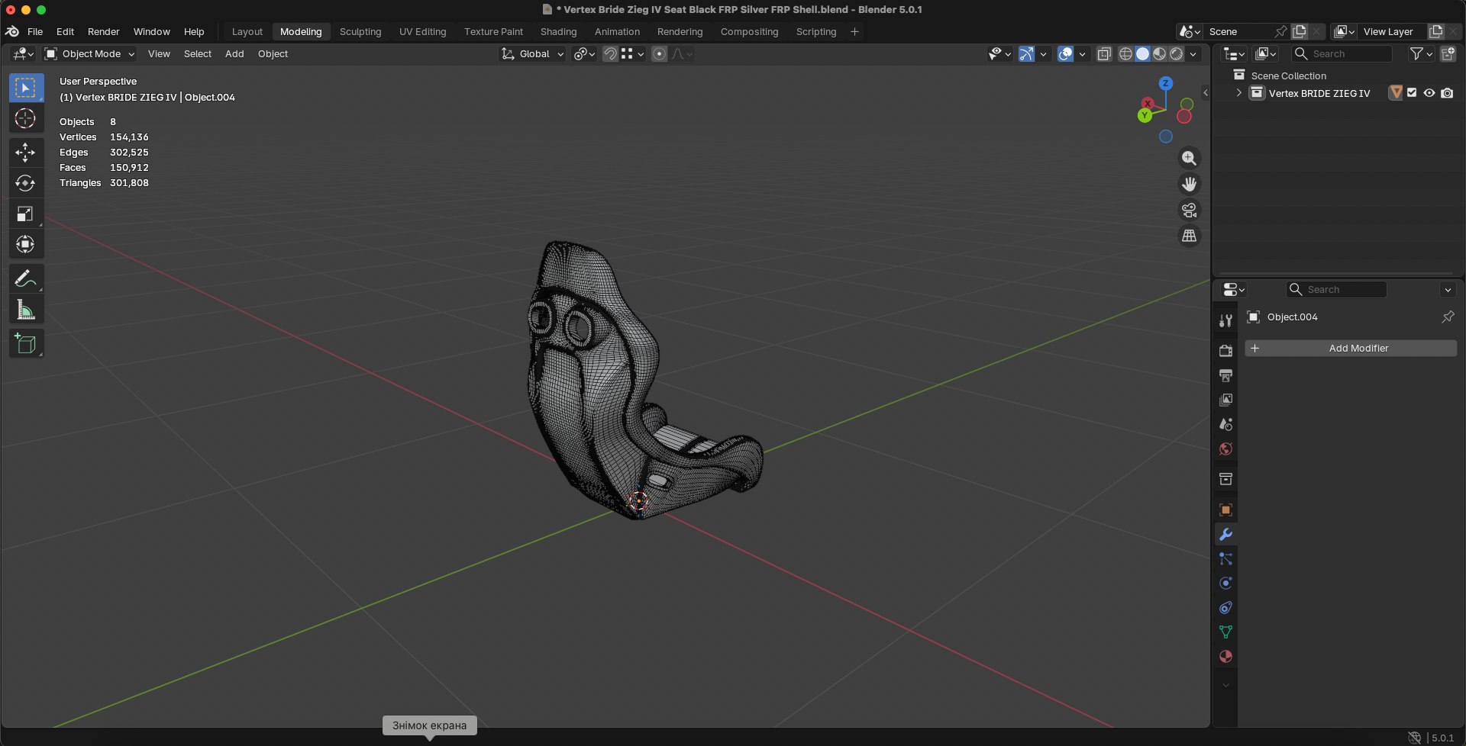This screenshot has height=746, width=1466.
Task: Switch to rendered viewport shading
Action: [1177, 54]
